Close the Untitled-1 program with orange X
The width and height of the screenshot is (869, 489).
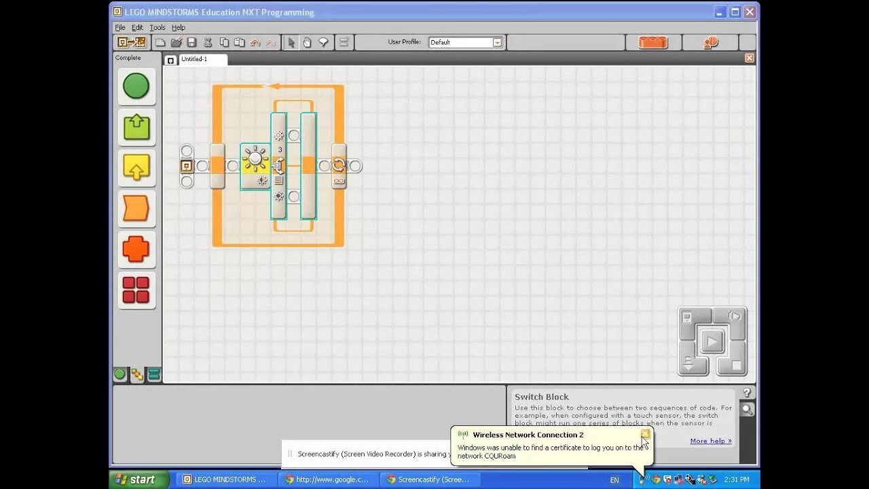750,58
